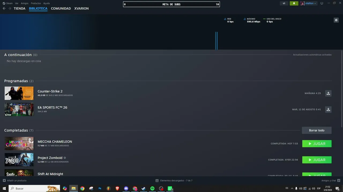This screenshot has width=343, height=192.
Task: Open the Project Zomboid title
Action: pyautogui.click(x=50, y=158)
